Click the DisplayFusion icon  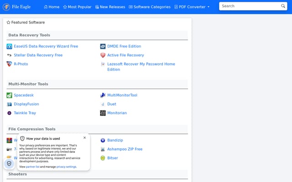[x=9, y=104]
